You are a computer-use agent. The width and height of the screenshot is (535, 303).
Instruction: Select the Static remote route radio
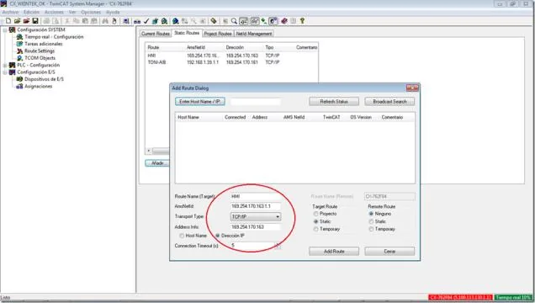click(371, 221)
